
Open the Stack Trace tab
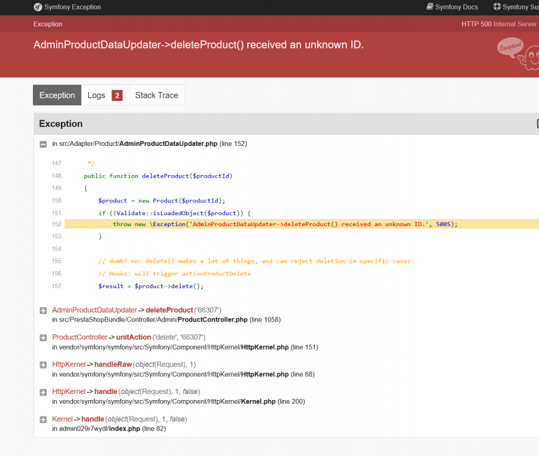tap(157, 95)
